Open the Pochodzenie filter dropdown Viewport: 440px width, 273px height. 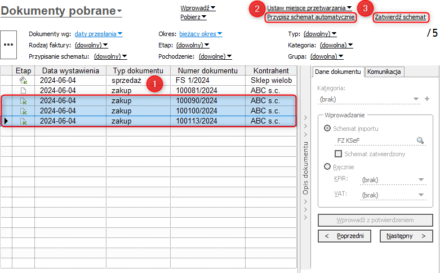[215, 56]
